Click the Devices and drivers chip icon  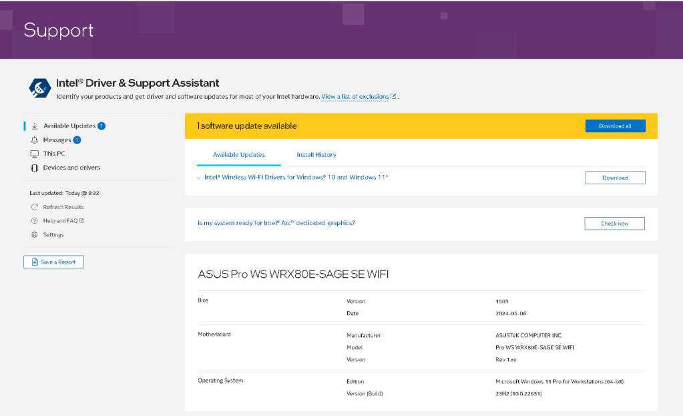[35, 168]
